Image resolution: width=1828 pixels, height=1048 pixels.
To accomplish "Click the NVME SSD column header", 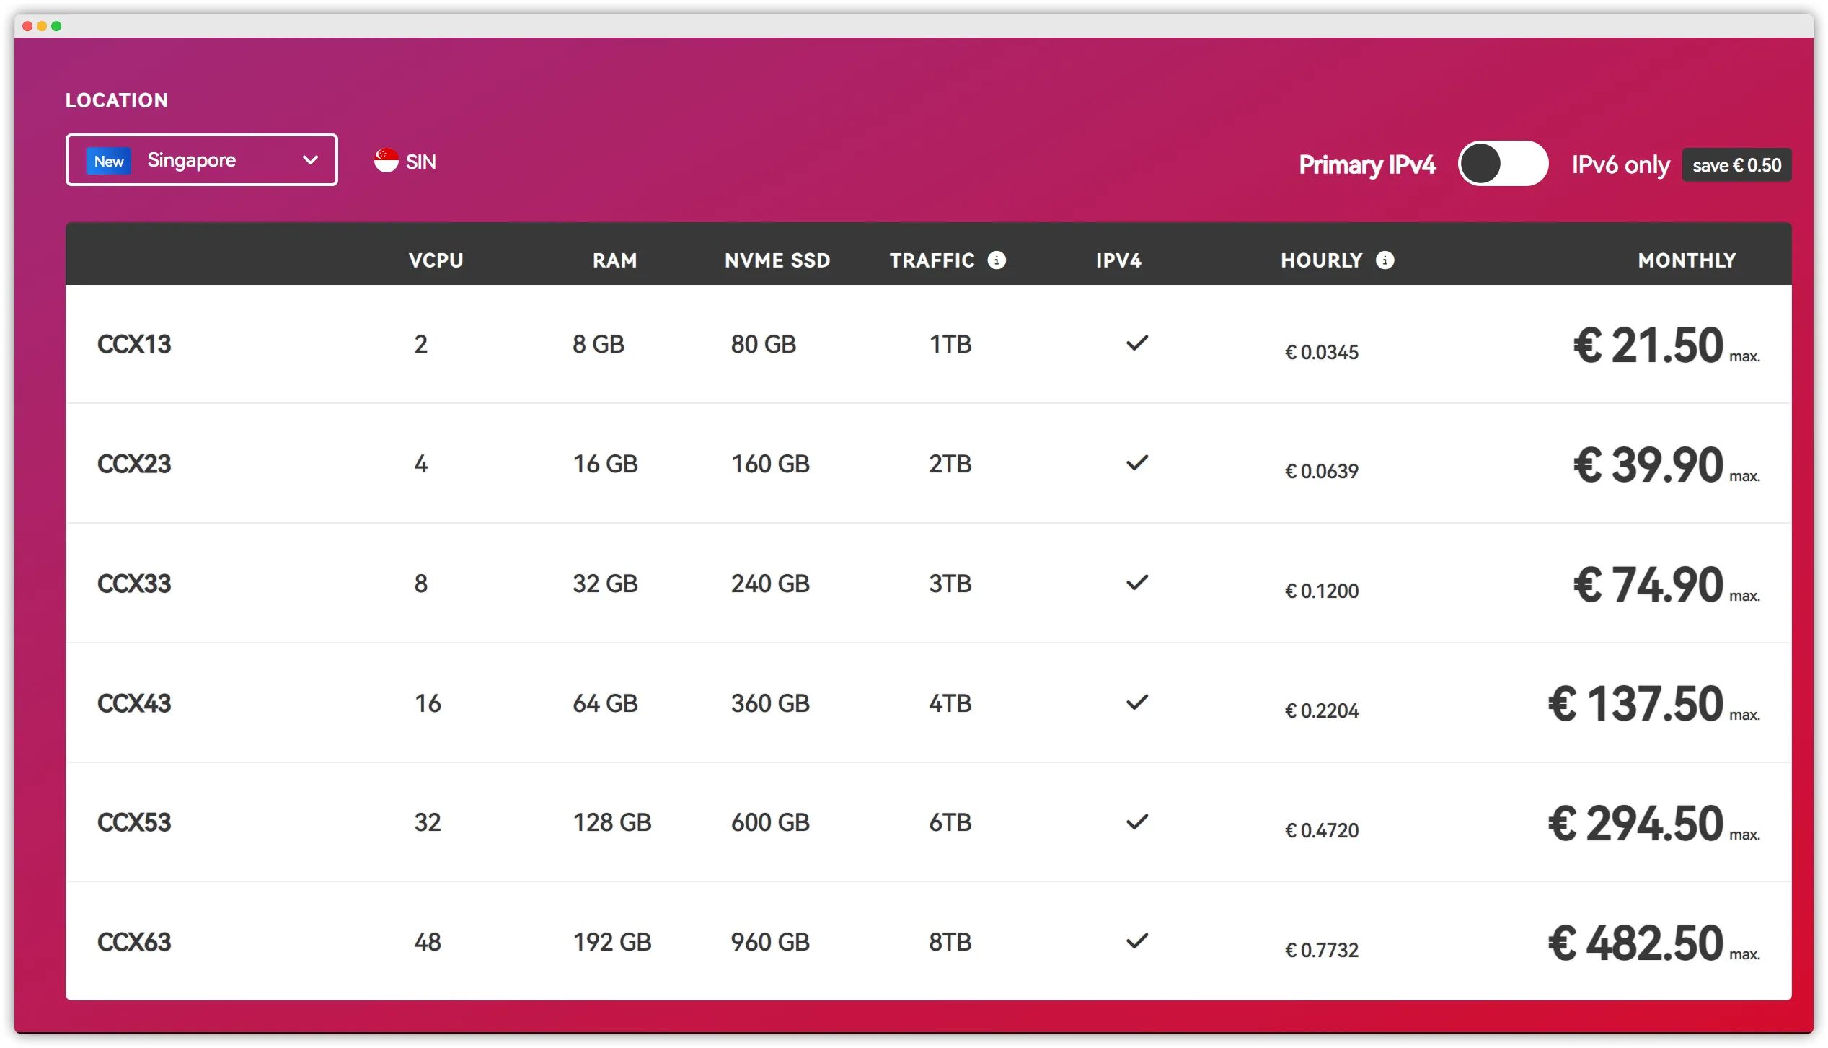I will click(x=777, y=260).
